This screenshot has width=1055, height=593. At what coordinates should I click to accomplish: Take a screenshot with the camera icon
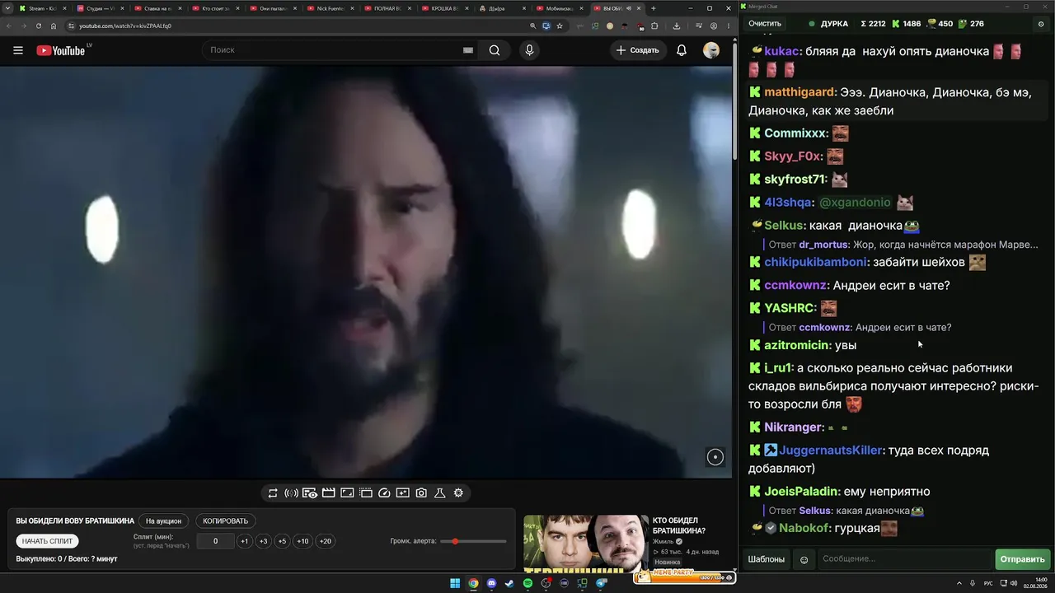(x=421, y=493)
